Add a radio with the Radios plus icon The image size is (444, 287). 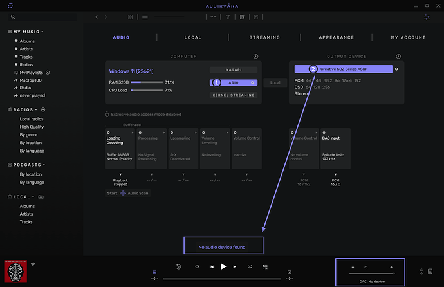coord(43,109)
